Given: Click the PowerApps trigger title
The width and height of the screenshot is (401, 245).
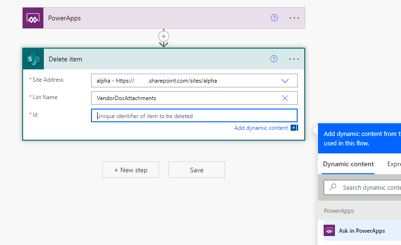Looking at the screenshot, I should click(65, 18).
